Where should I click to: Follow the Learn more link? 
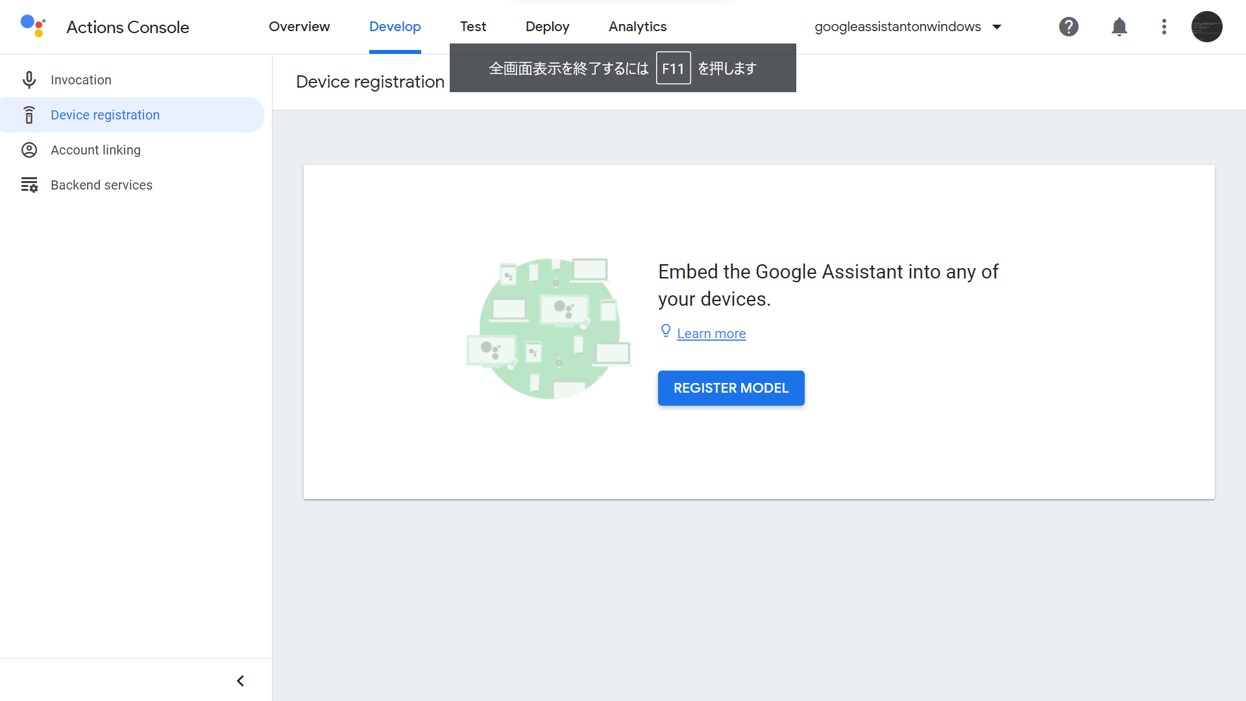[711, 334]
